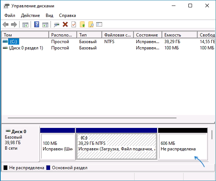Click the 39,29 ГБ capacity cell
This screenshot has height=181, width=216.
pyautogui.click(x=172, y=41)
